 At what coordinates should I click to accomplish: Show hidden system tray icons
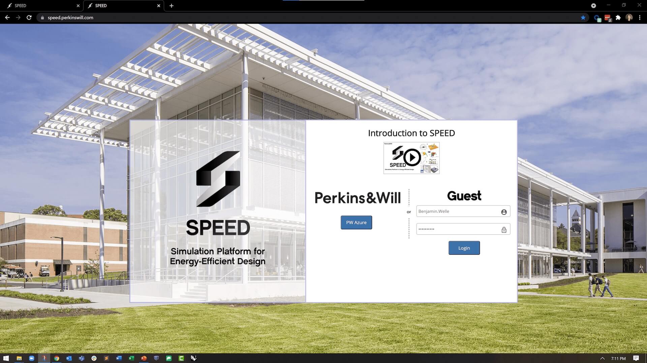[603, 358]
